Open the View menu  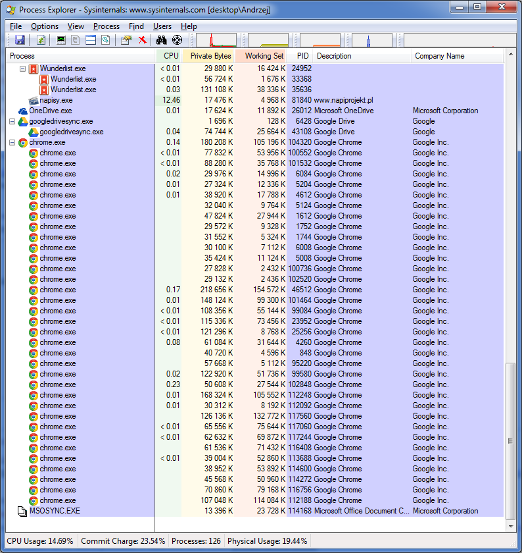76,26
